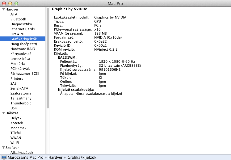Click resolution 1920 x 1080 @ 60 Hz
The width and height of the screenshot is (231, 160).
click(117, 61)
